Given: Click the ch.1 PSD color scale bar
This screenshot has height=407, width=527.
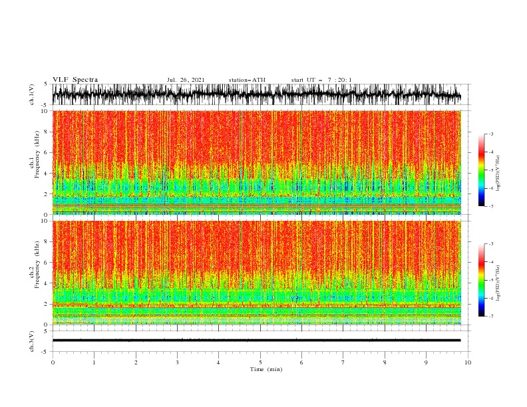Looking at the screenshot, I should (481, 170).
